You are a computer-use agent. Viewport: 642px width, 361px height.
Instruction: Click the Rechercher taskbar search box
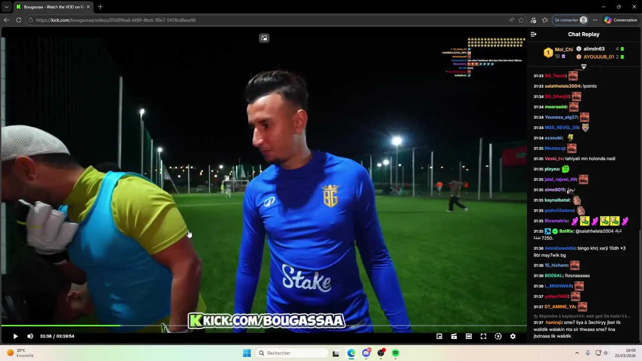[292, 353]
